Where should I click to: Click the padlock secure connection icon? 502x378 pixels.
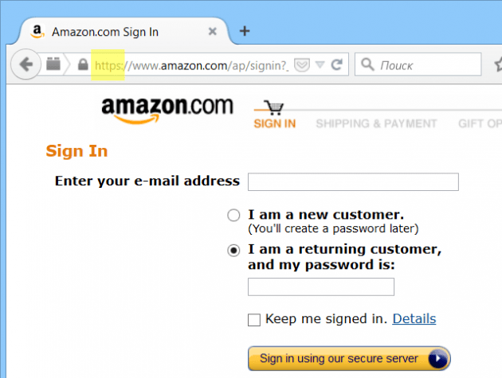83,64
